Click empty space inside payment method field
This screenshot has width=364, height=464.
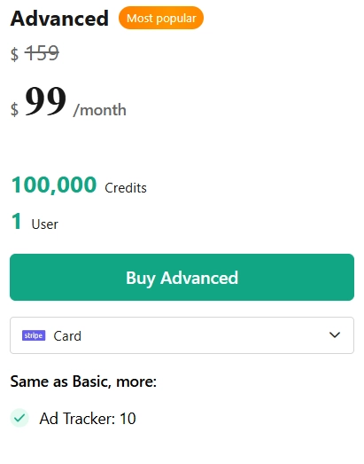204,335
